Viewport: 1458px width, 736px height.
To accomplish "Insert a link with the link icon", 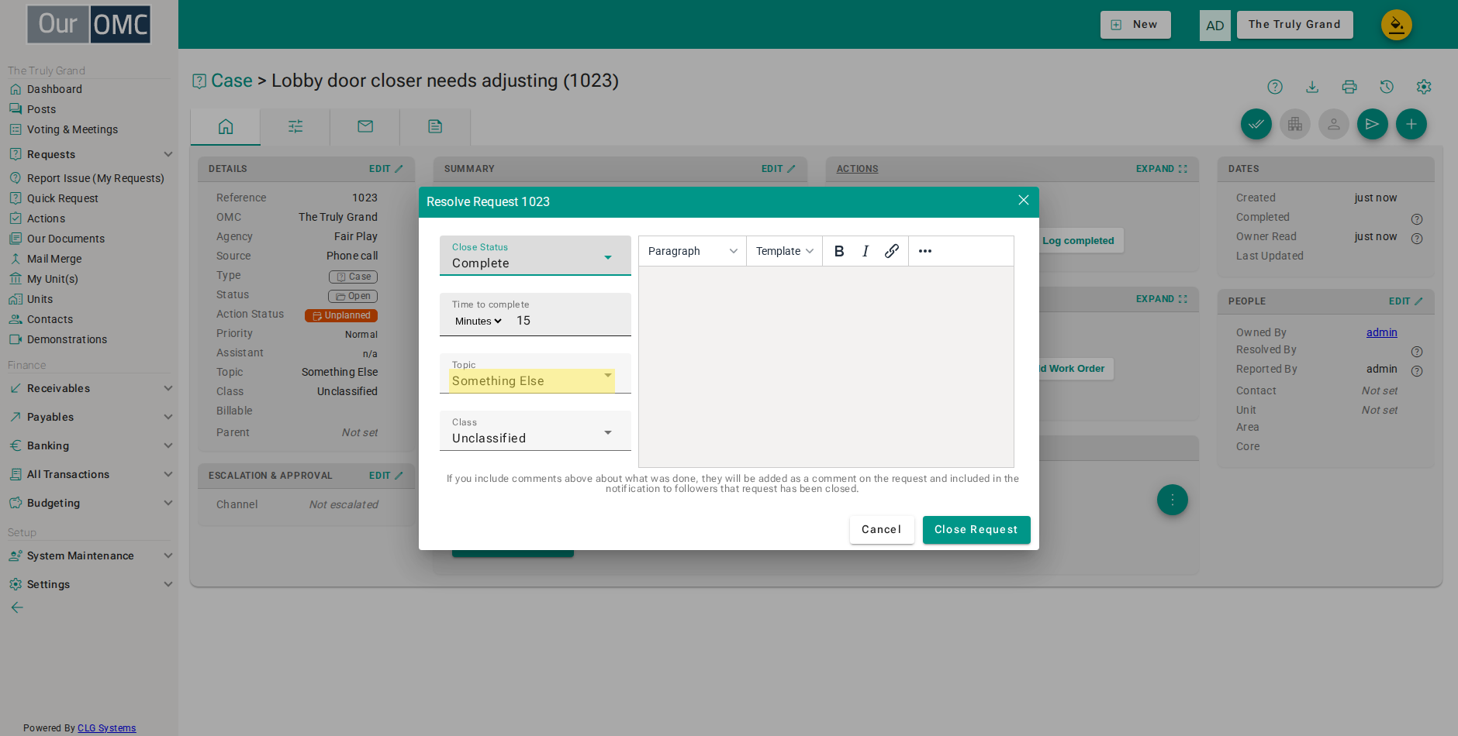I will point(892,251).
